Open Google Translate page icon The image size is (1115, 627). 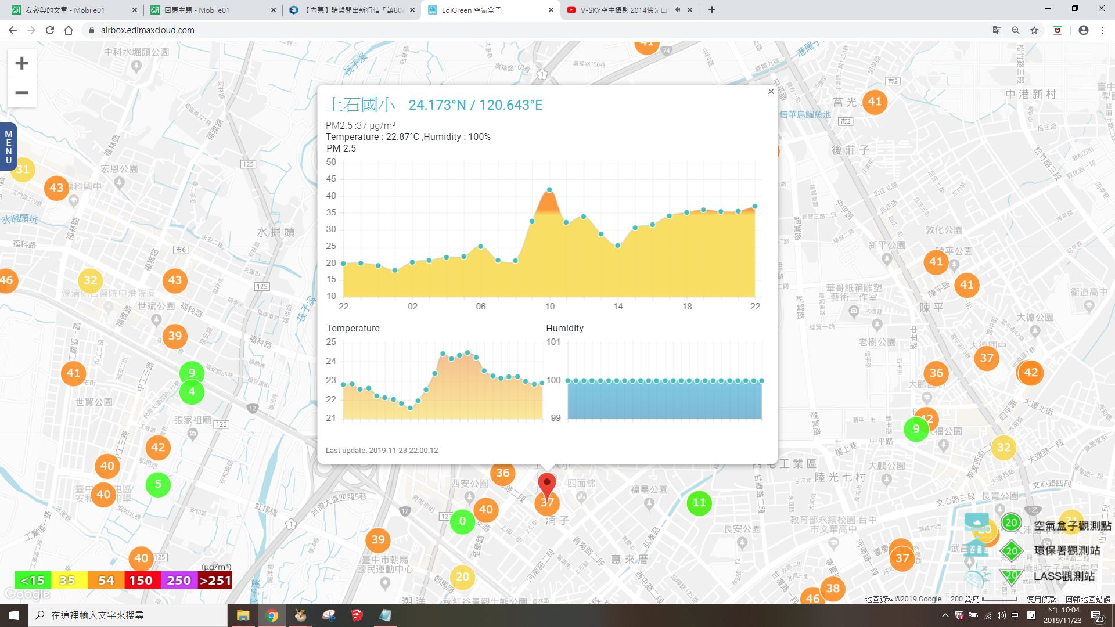(x=997, y=30)
